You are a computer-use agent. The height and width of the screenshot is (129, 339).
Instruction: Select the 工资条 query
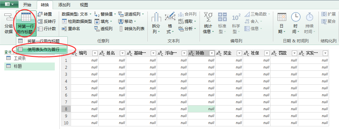pyautogui.click(x=30, y=58)
